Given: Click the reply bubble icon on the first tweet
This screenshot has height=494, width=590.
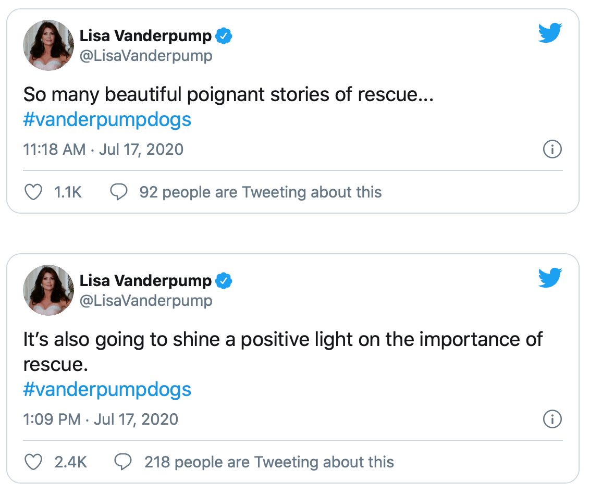Looking at the screenshot, I should pyautogui.click(x=119, y=192).
